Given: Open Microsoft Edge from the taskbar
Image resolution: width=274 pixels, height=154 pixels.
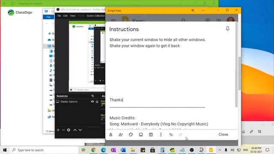Looking at the screenshot, I should (104, 150).
